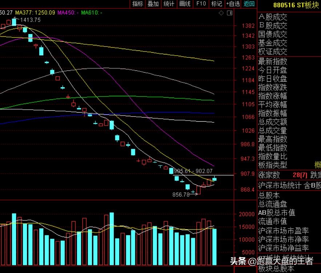This screenshot has height=273, width=321.
Task: Click the 平均涨幅 row
Action: (x=273, y=104)
